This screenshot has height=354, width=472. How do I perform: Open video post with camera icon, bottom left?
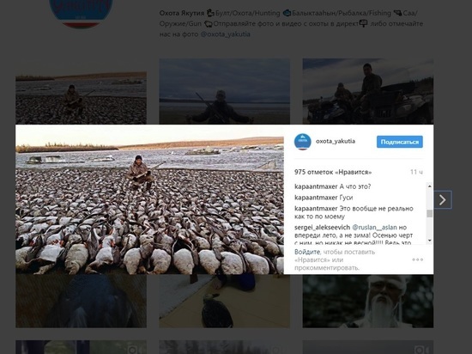point(81,347)
